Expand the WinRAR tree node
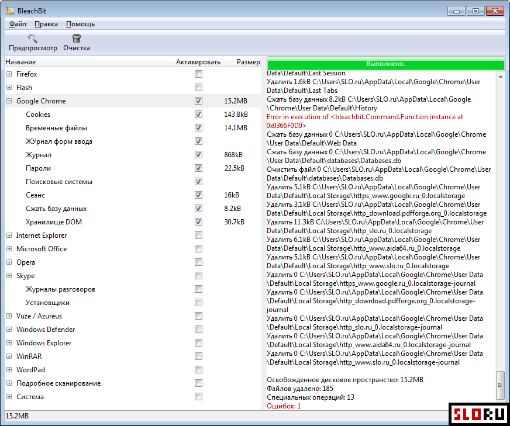The width and height of the screenshot is (510, 426). point(9,356)
